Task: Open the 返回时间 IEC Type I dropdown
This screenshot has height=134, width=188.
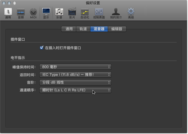Action: click(x=75, y=75)
